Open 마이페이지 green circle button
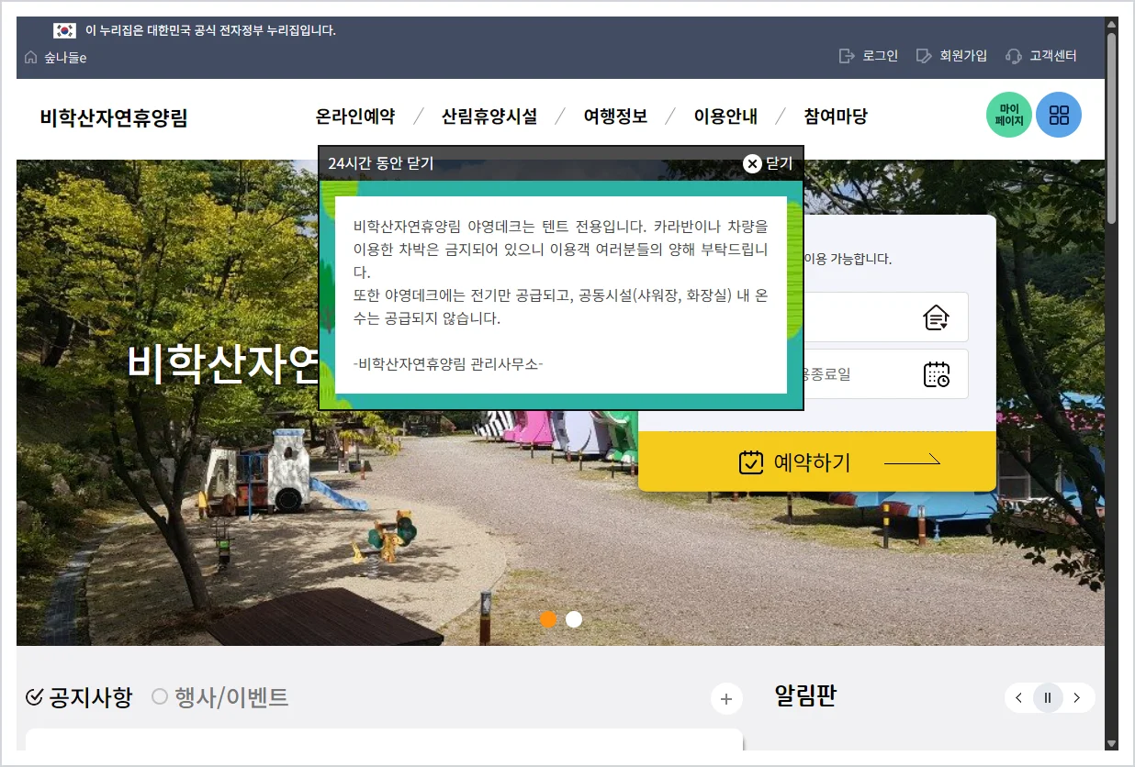 (x=1009, y=115)
